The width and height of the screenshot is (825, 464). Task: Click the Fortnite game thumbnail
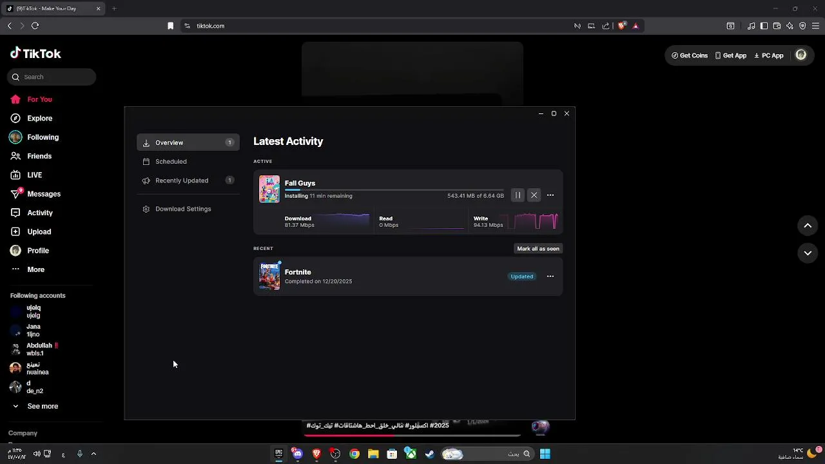click(x=269, y=276)
